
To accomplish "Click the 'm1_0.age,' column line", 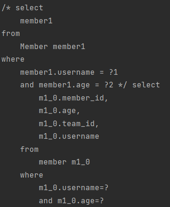I will [59, 111].
